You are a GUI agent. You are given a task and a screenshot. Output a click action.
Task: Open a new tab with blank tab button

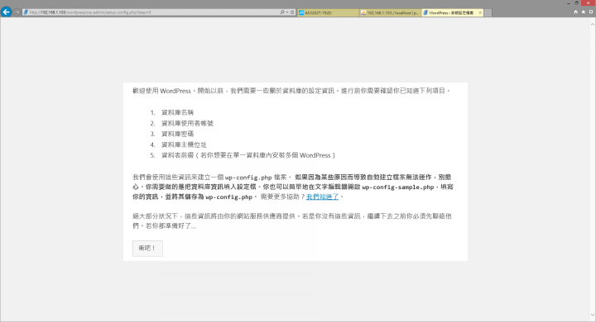point(488,13)
